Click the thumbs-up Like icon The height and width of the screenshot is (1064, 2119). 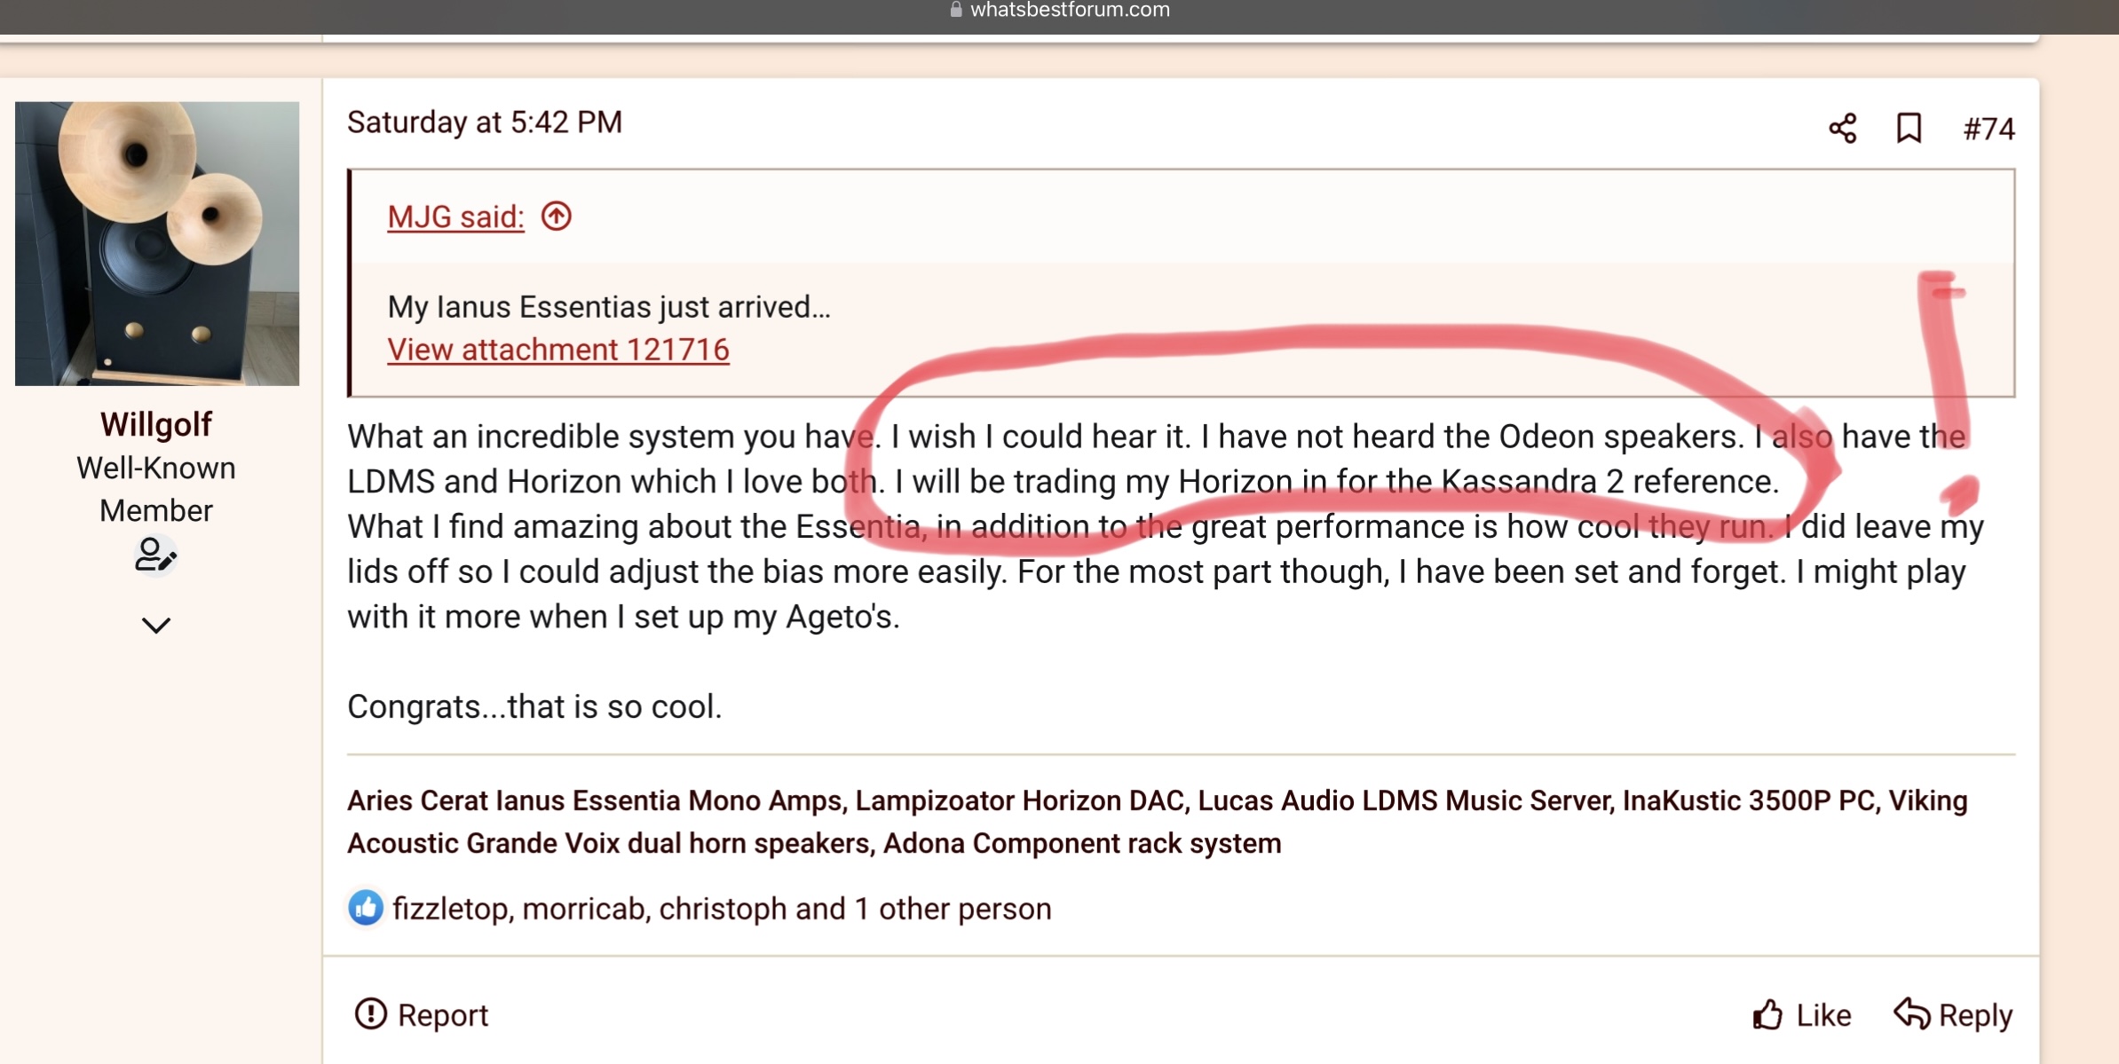(x=1767, y=1014)
